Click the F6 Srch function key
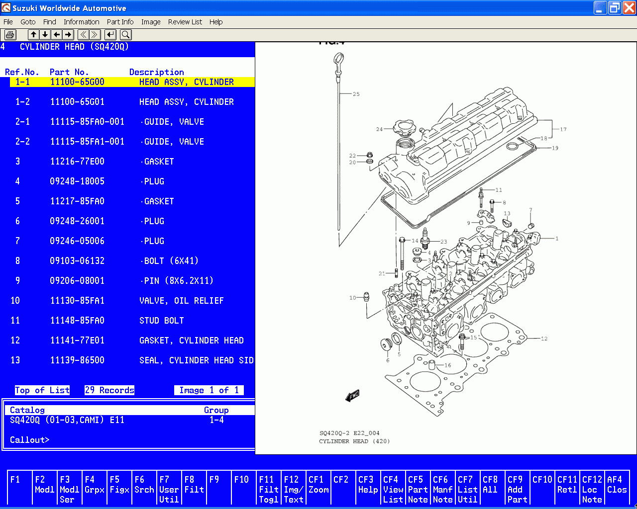The height and width of the screenshot is (509, 637). (x=144, y=488)
